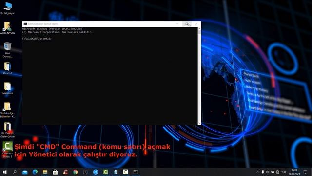This screenshot has height=176, width=312.
Task: Open Bu bilgisayar desktop icon
Action: point(8,8)
